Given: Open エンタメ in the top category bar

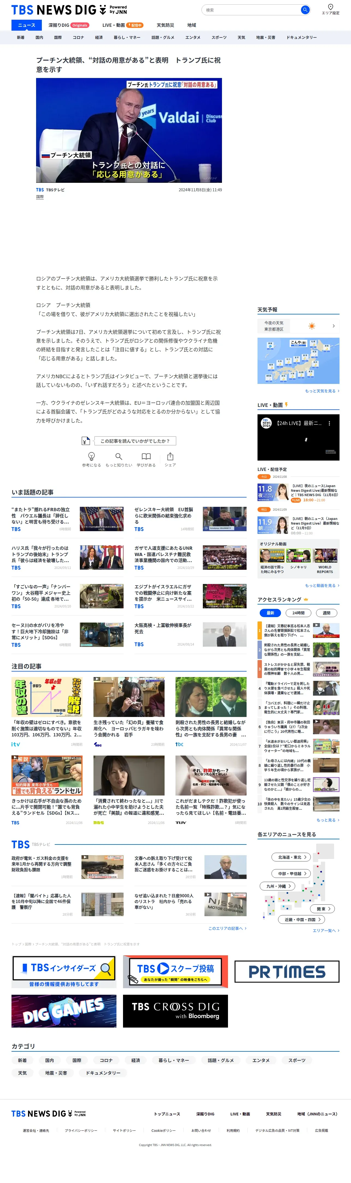Looking at the screenshot, I should [x=193, y=38].
